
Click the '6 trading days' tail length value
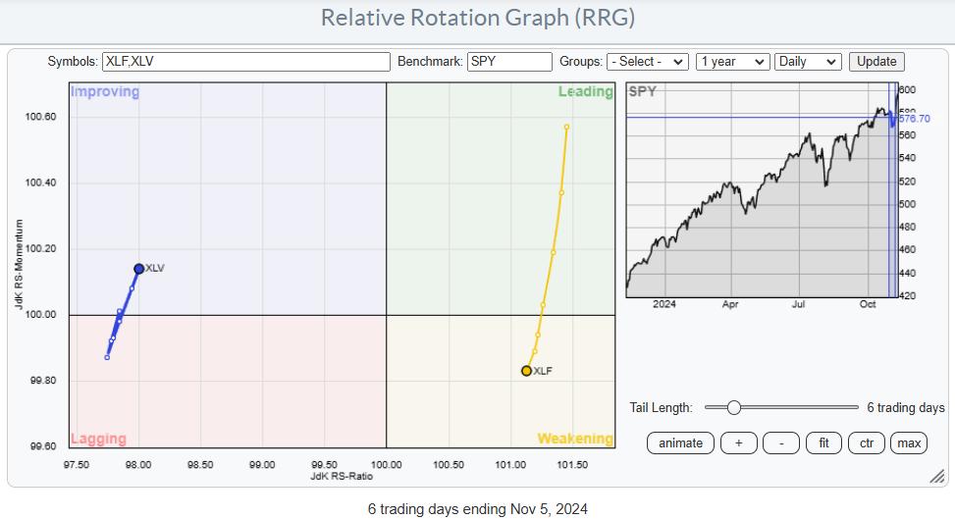(906, 407)
